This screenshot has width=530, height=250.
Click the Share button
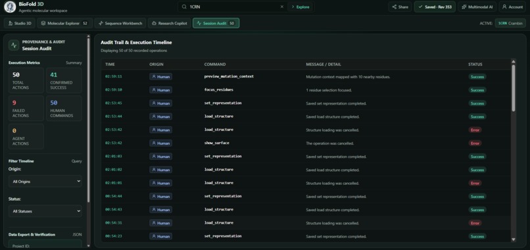400,7
